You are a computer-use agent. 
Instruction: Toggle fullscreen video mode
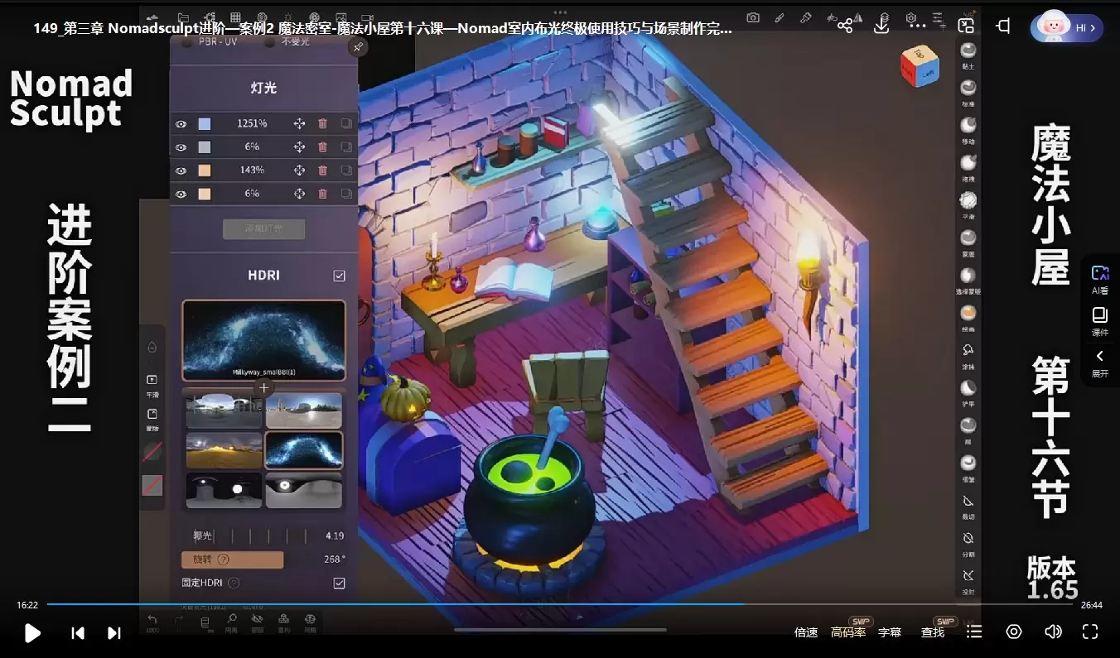click(1090, 632)
